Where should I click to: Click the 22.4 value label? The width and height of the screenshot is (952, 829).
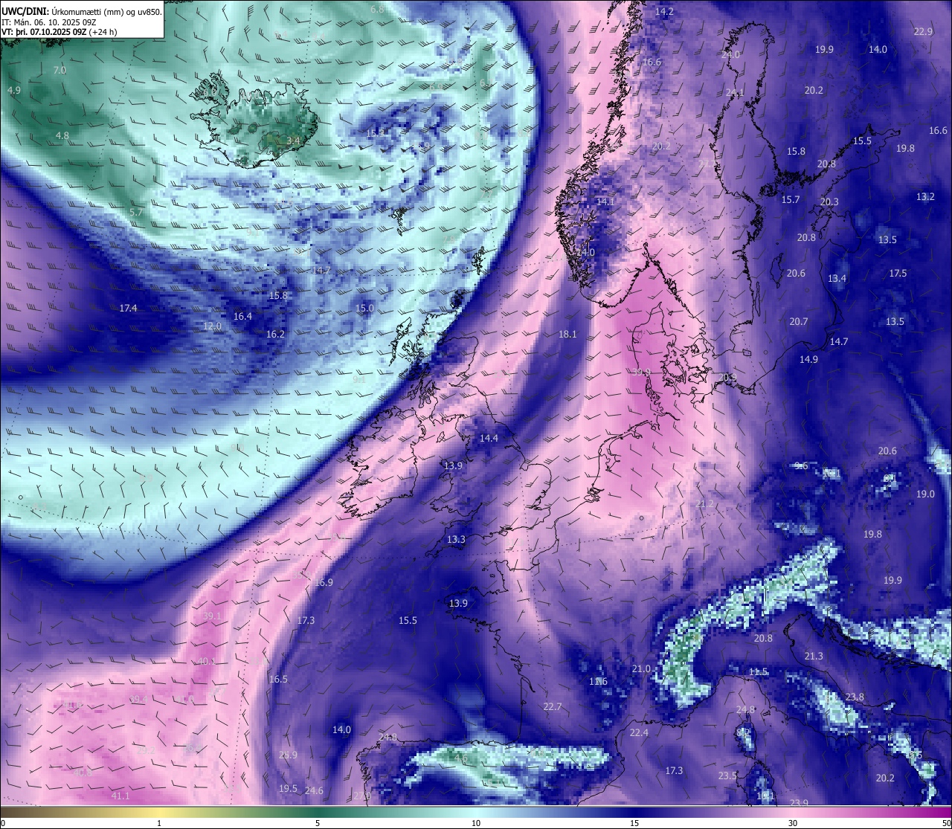coord(639,733)
